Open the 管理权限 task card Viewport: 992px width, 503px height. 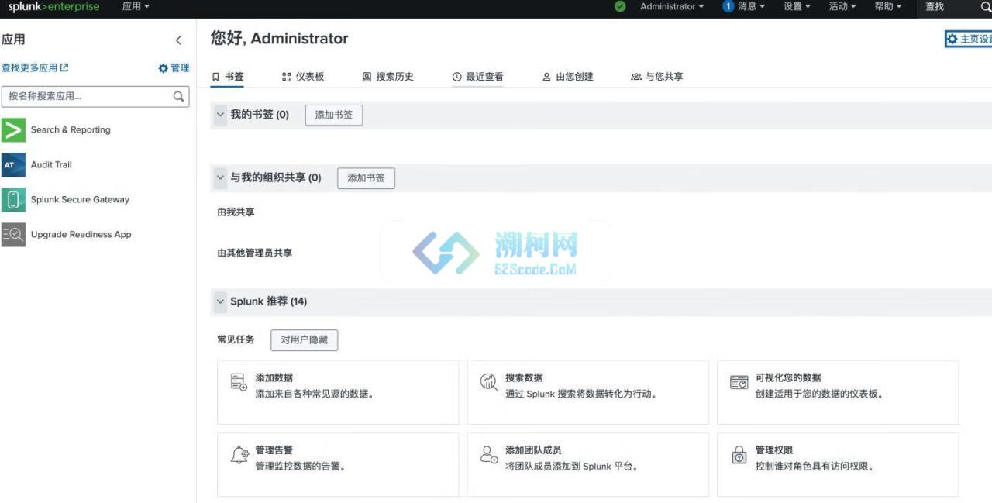tap(838, 464)
